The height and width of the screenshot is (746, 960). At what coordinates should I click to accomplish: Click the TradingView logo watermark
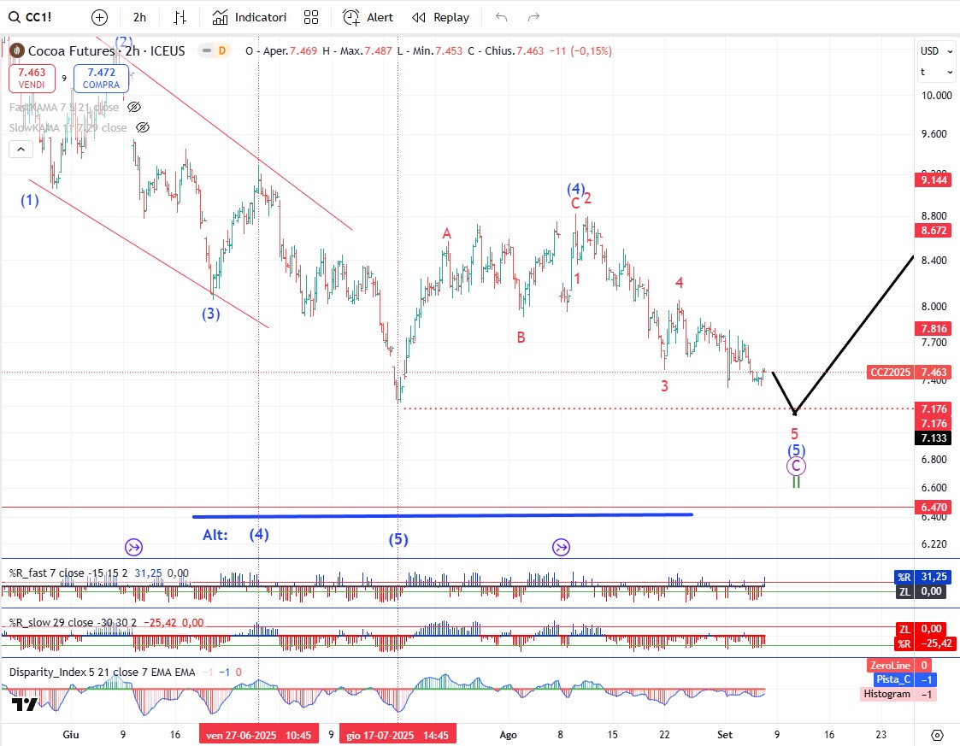pos(25,705)
